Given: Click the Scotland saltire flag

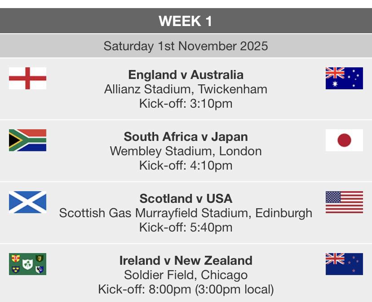Looking at the screenshot, I should pyautogui.click(x=27, y=202).
